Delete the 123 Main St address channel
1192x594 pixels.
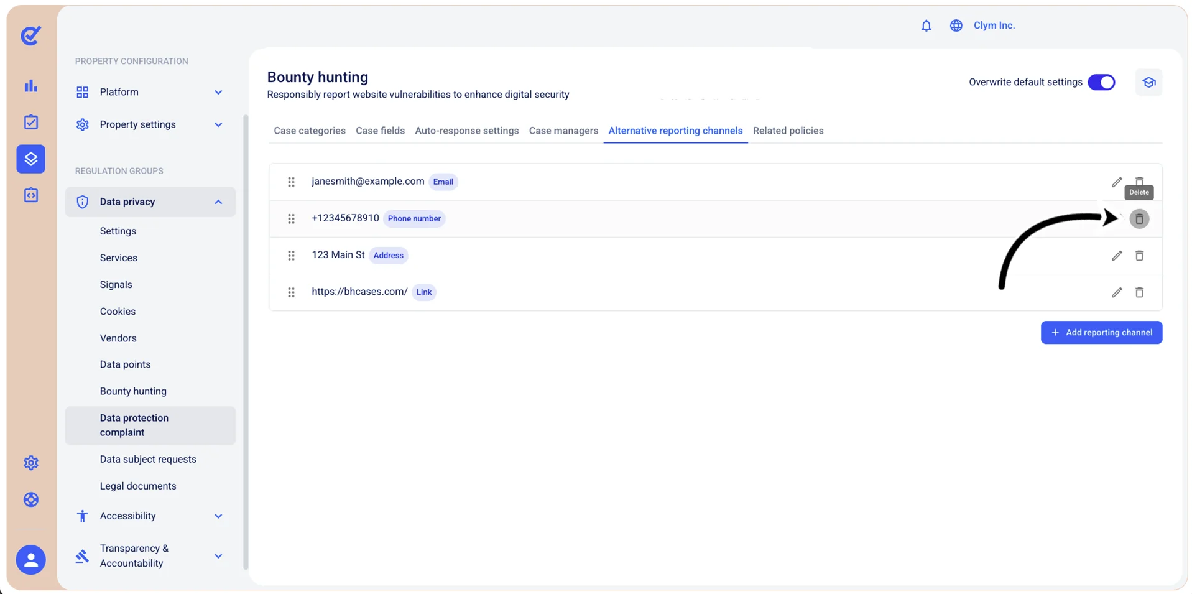pyautogui.click(x=1139, y=256)
